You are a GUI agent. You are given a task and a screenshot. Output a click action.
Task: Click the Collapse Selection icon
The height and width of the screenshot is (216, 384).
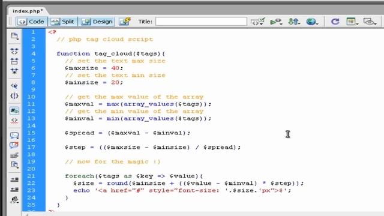tap(14, 61)
